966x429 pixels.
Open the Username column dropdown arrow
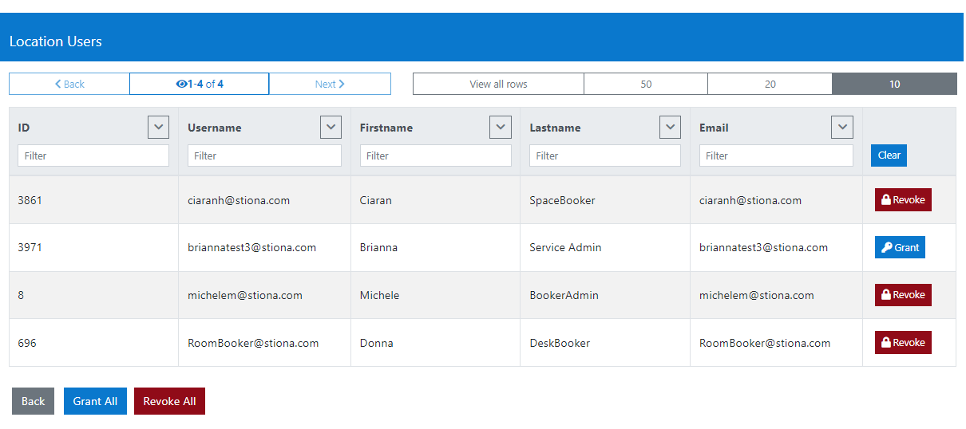[x=331, y=128]
